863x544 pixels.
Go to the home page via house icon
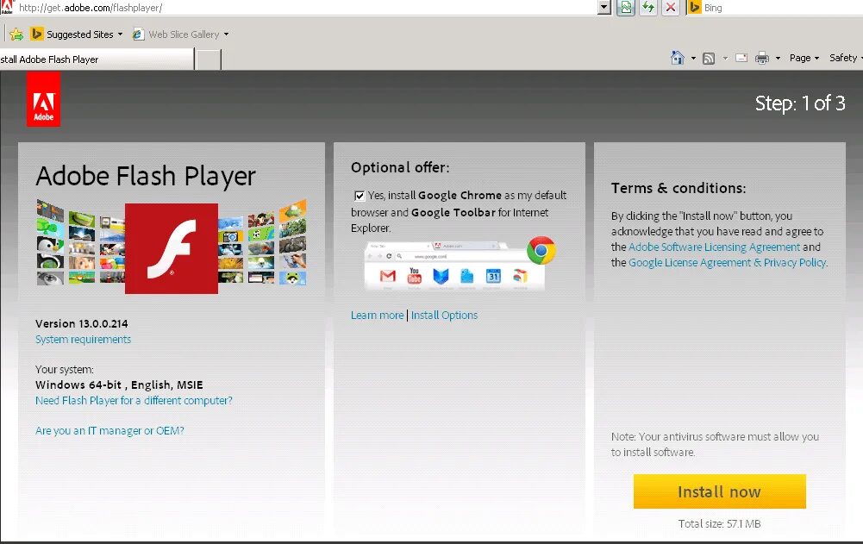[x=678, y=57]
